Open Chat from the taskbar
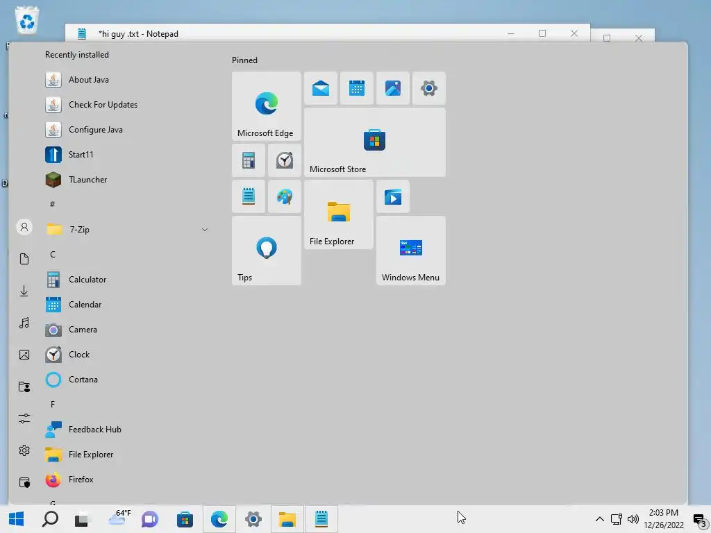The height and width of the screenshot is (533, 711). 150,519
